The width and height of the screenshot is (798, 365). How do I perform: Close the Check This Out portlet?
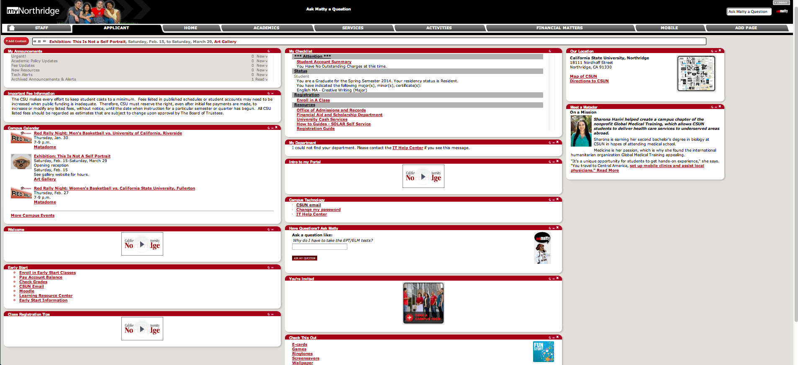[557, 337]
